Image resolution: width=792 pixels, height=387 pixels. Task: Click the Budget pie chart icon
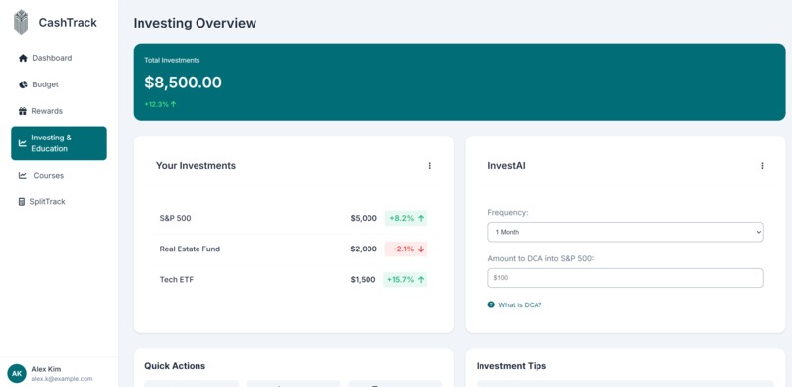[23, 84]
